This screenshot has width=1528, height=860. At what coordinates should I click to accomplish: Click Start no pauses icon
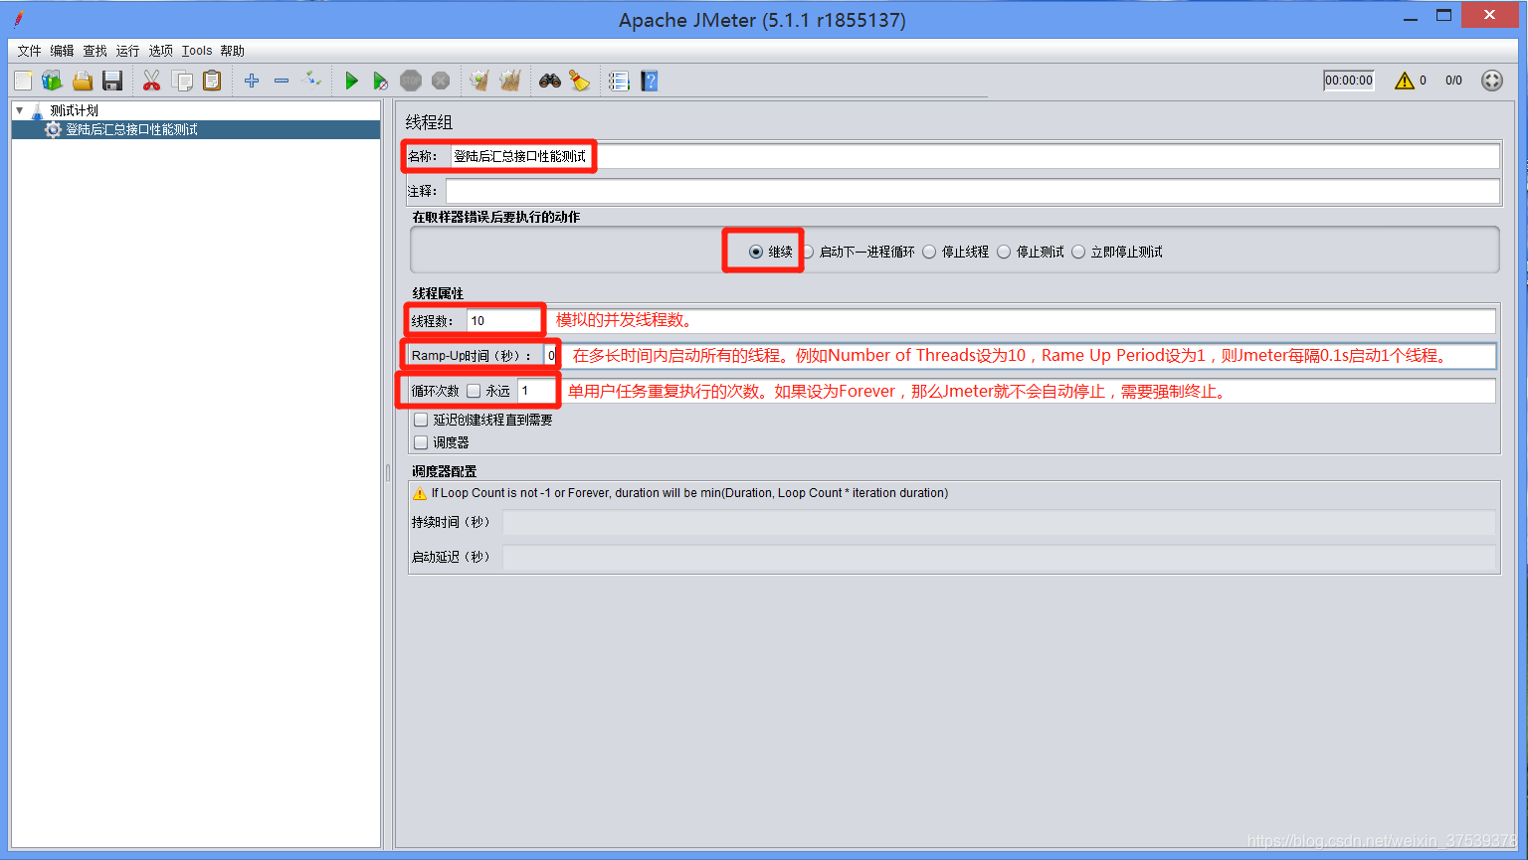pyautogui.click(x=380, y=81)
